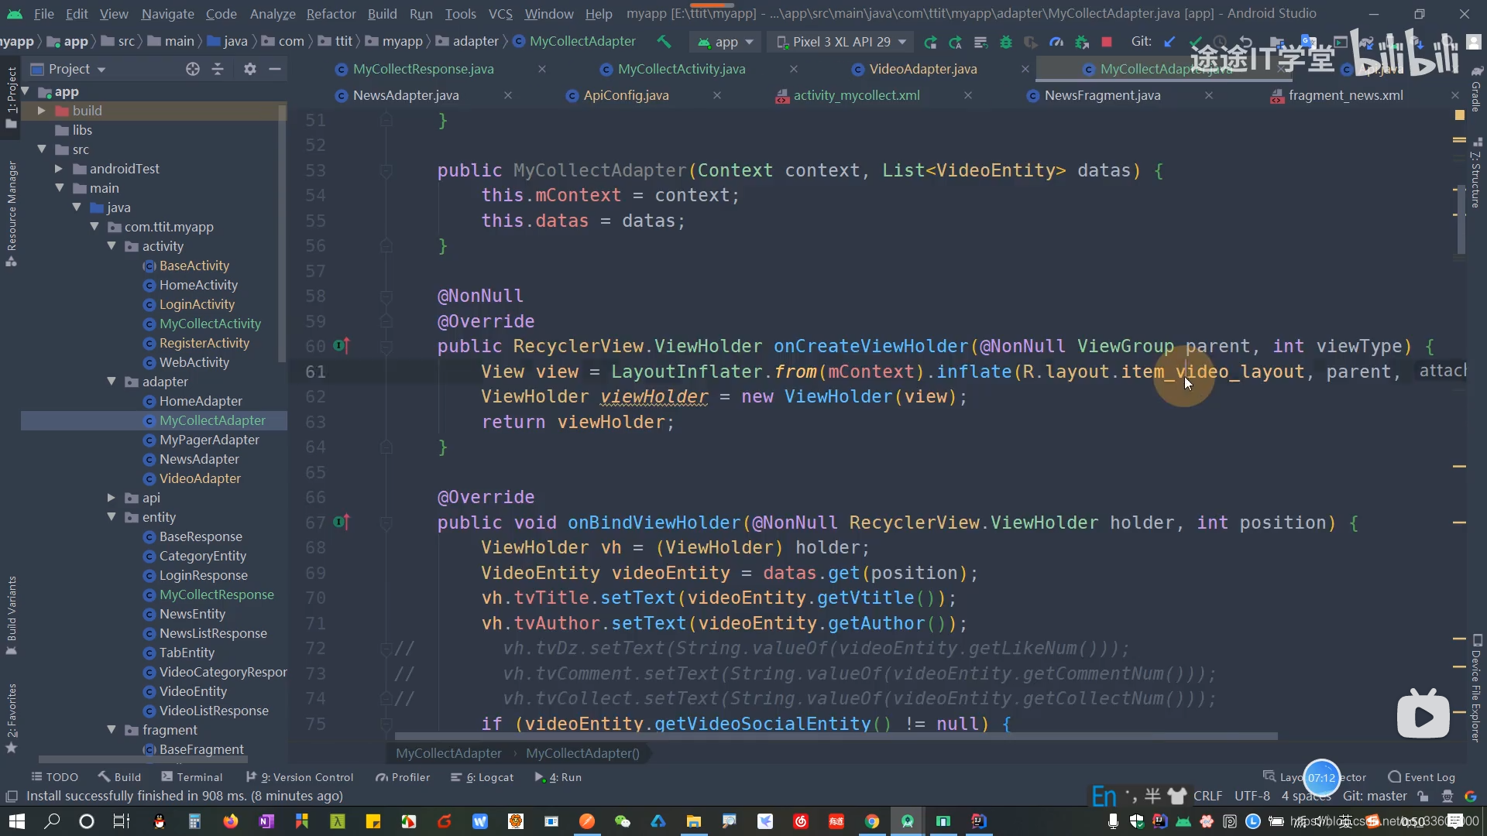Switch to MyCollectActivity.java tab
Screen dimensions: 1487x836
click(682, 69)
